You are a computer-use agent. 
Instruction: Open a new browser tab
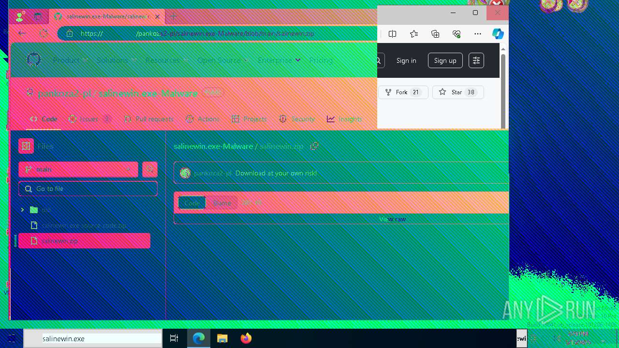(x=173, y=16)
